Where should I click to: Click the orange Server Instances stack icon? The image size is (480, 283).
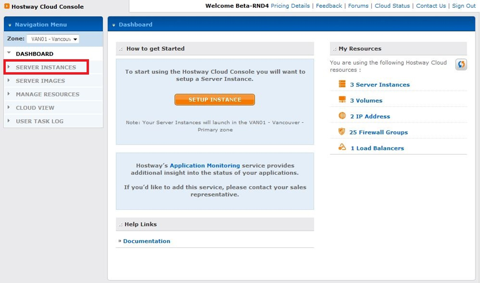pos(342,84)
